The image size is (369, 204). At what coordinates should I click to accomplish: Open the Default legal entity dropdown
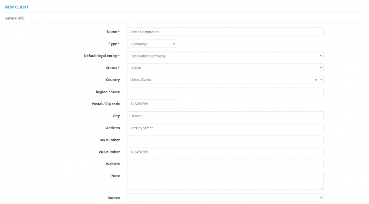tap(225, 56)
